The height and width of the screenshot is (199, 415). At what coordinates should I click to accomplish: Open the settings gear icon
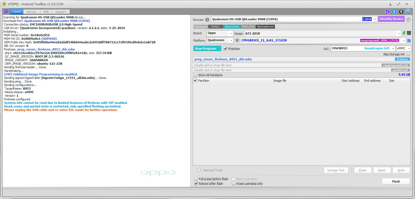coord(408,12)
